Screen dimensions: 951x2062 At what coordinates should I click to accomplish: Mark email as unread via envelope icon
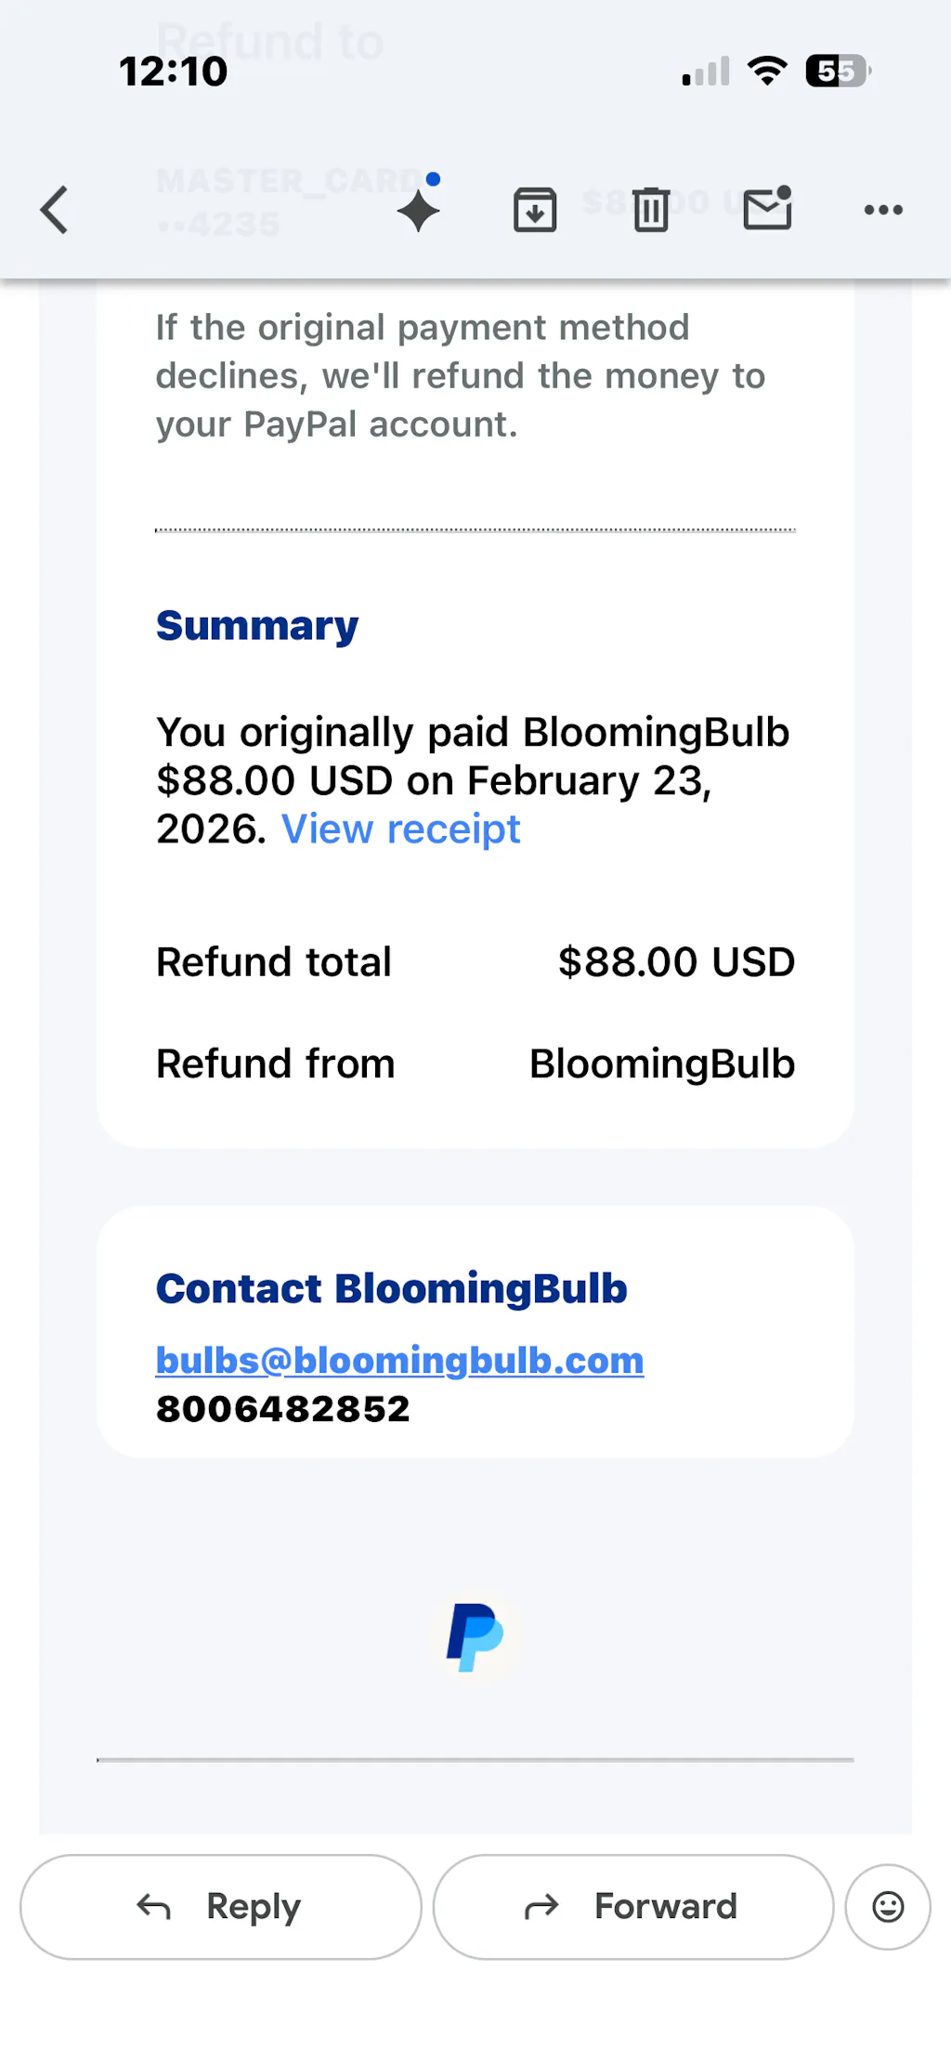[768, 209]
